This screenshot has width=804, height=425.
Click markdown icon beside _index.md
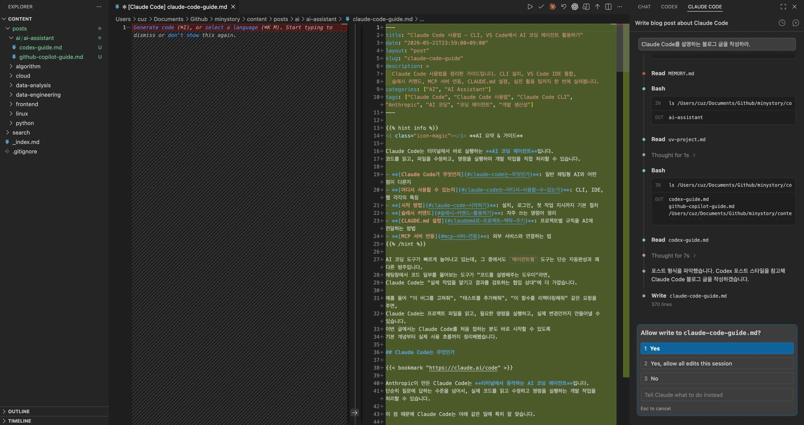[x=7, y=142]
